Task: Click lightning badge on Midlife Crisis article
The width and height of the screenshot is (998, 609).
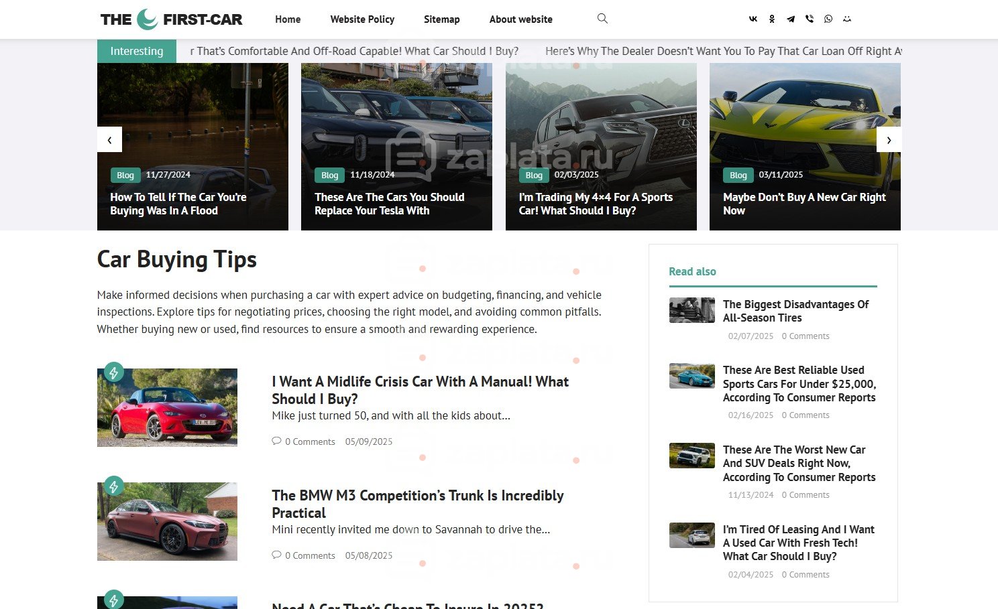Action: (x=114, y=373)
